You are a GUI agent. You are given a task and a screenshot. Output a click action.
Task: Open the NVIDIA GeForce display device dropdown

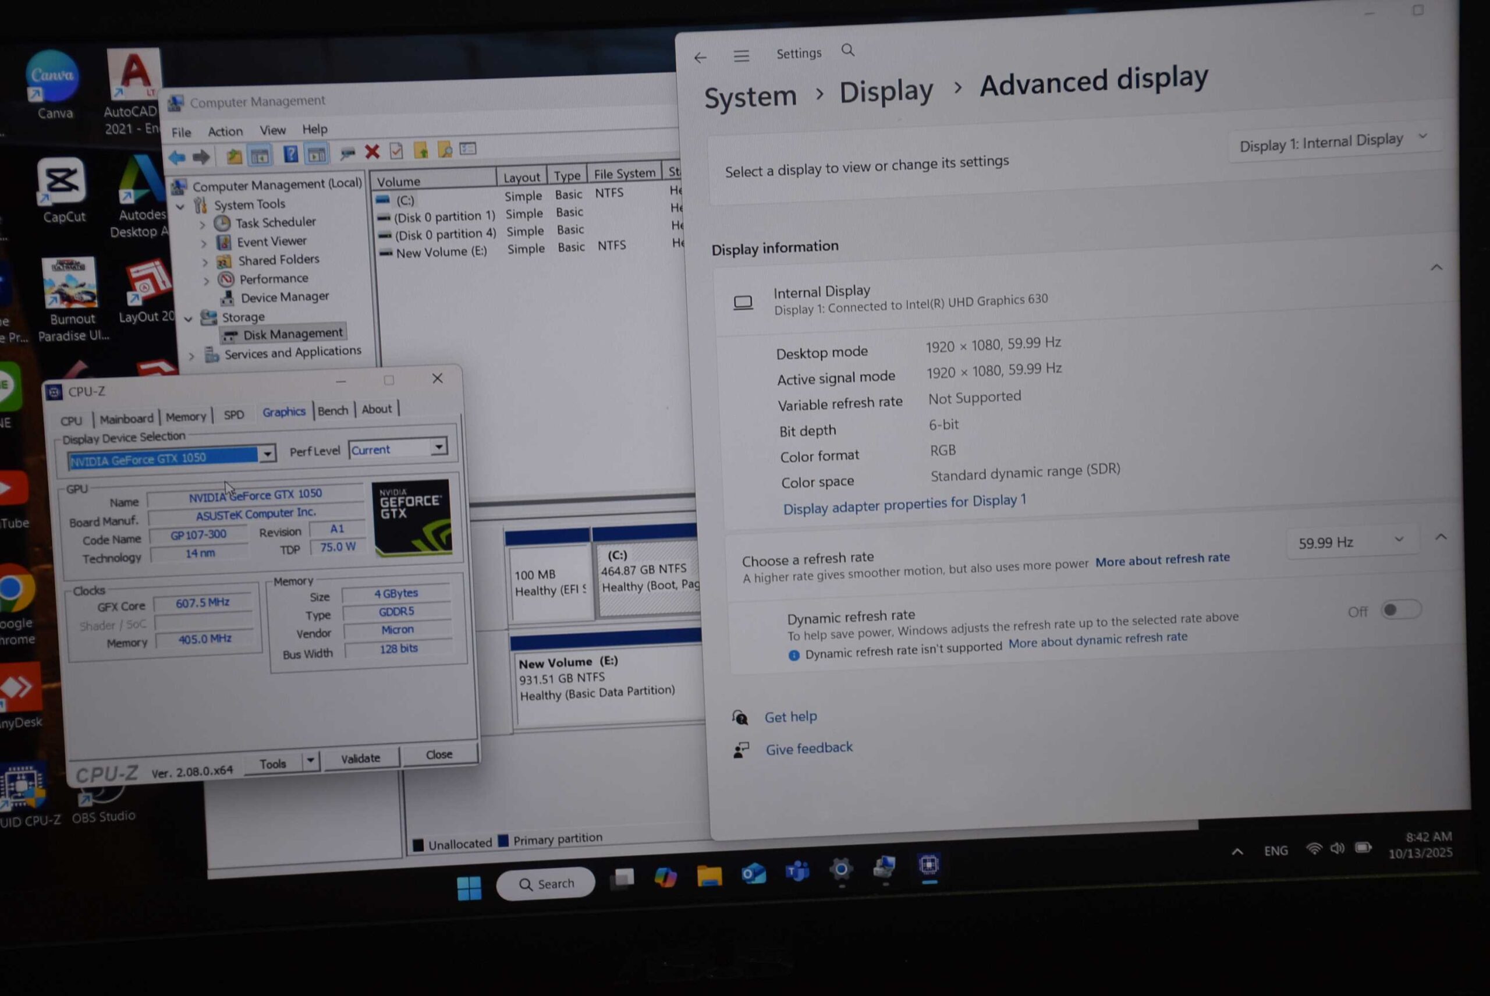(x=267, y=453)
